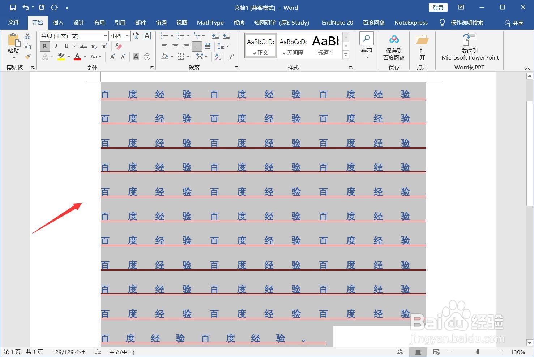534x357 pixels.
Task: Open the 编辑 find menu
Action: click(367, 46)
